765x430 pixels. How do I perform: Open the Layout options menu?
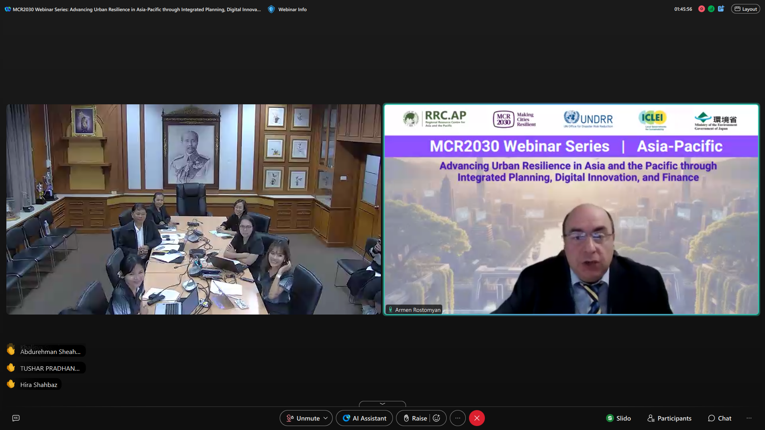745,9
